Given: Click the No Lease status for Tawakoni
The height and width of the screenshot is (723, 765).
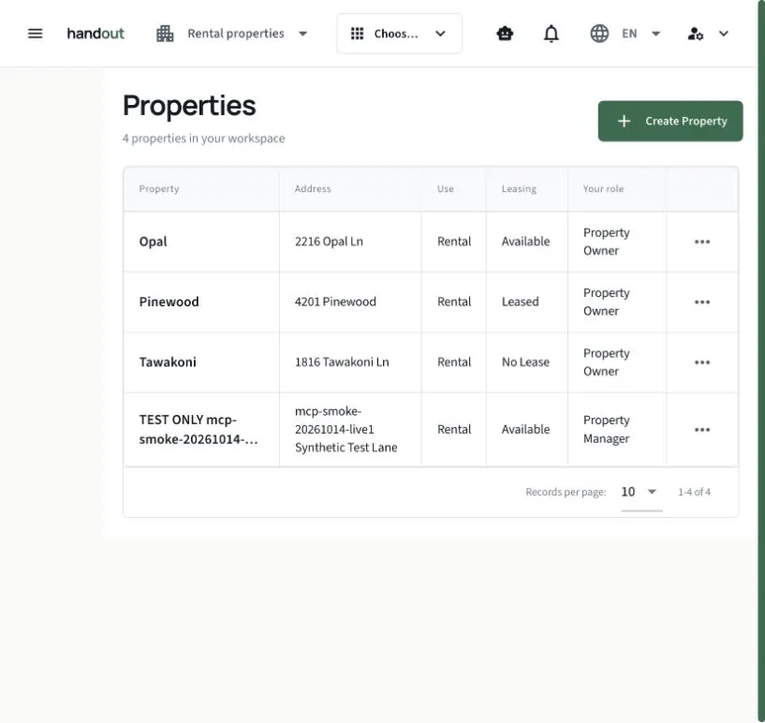Looking at the screenshot, I should [x=525, y=362].
